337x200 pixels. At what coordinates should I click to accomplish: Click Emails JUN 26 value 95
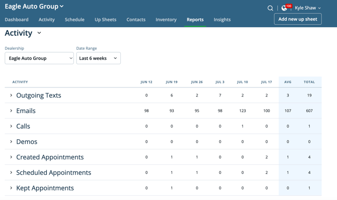[197, 111]
